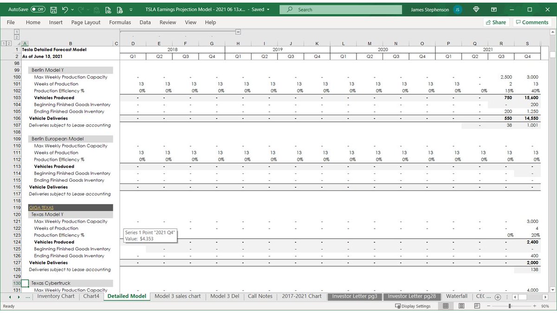Open the Undo history dropdown arrow
Viewport: 557px width, 313px height.
[73, 9]
